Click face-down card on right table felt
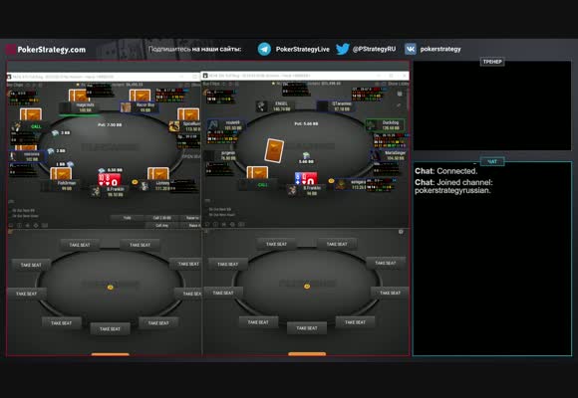578x398 pixels. coord(274,150)
